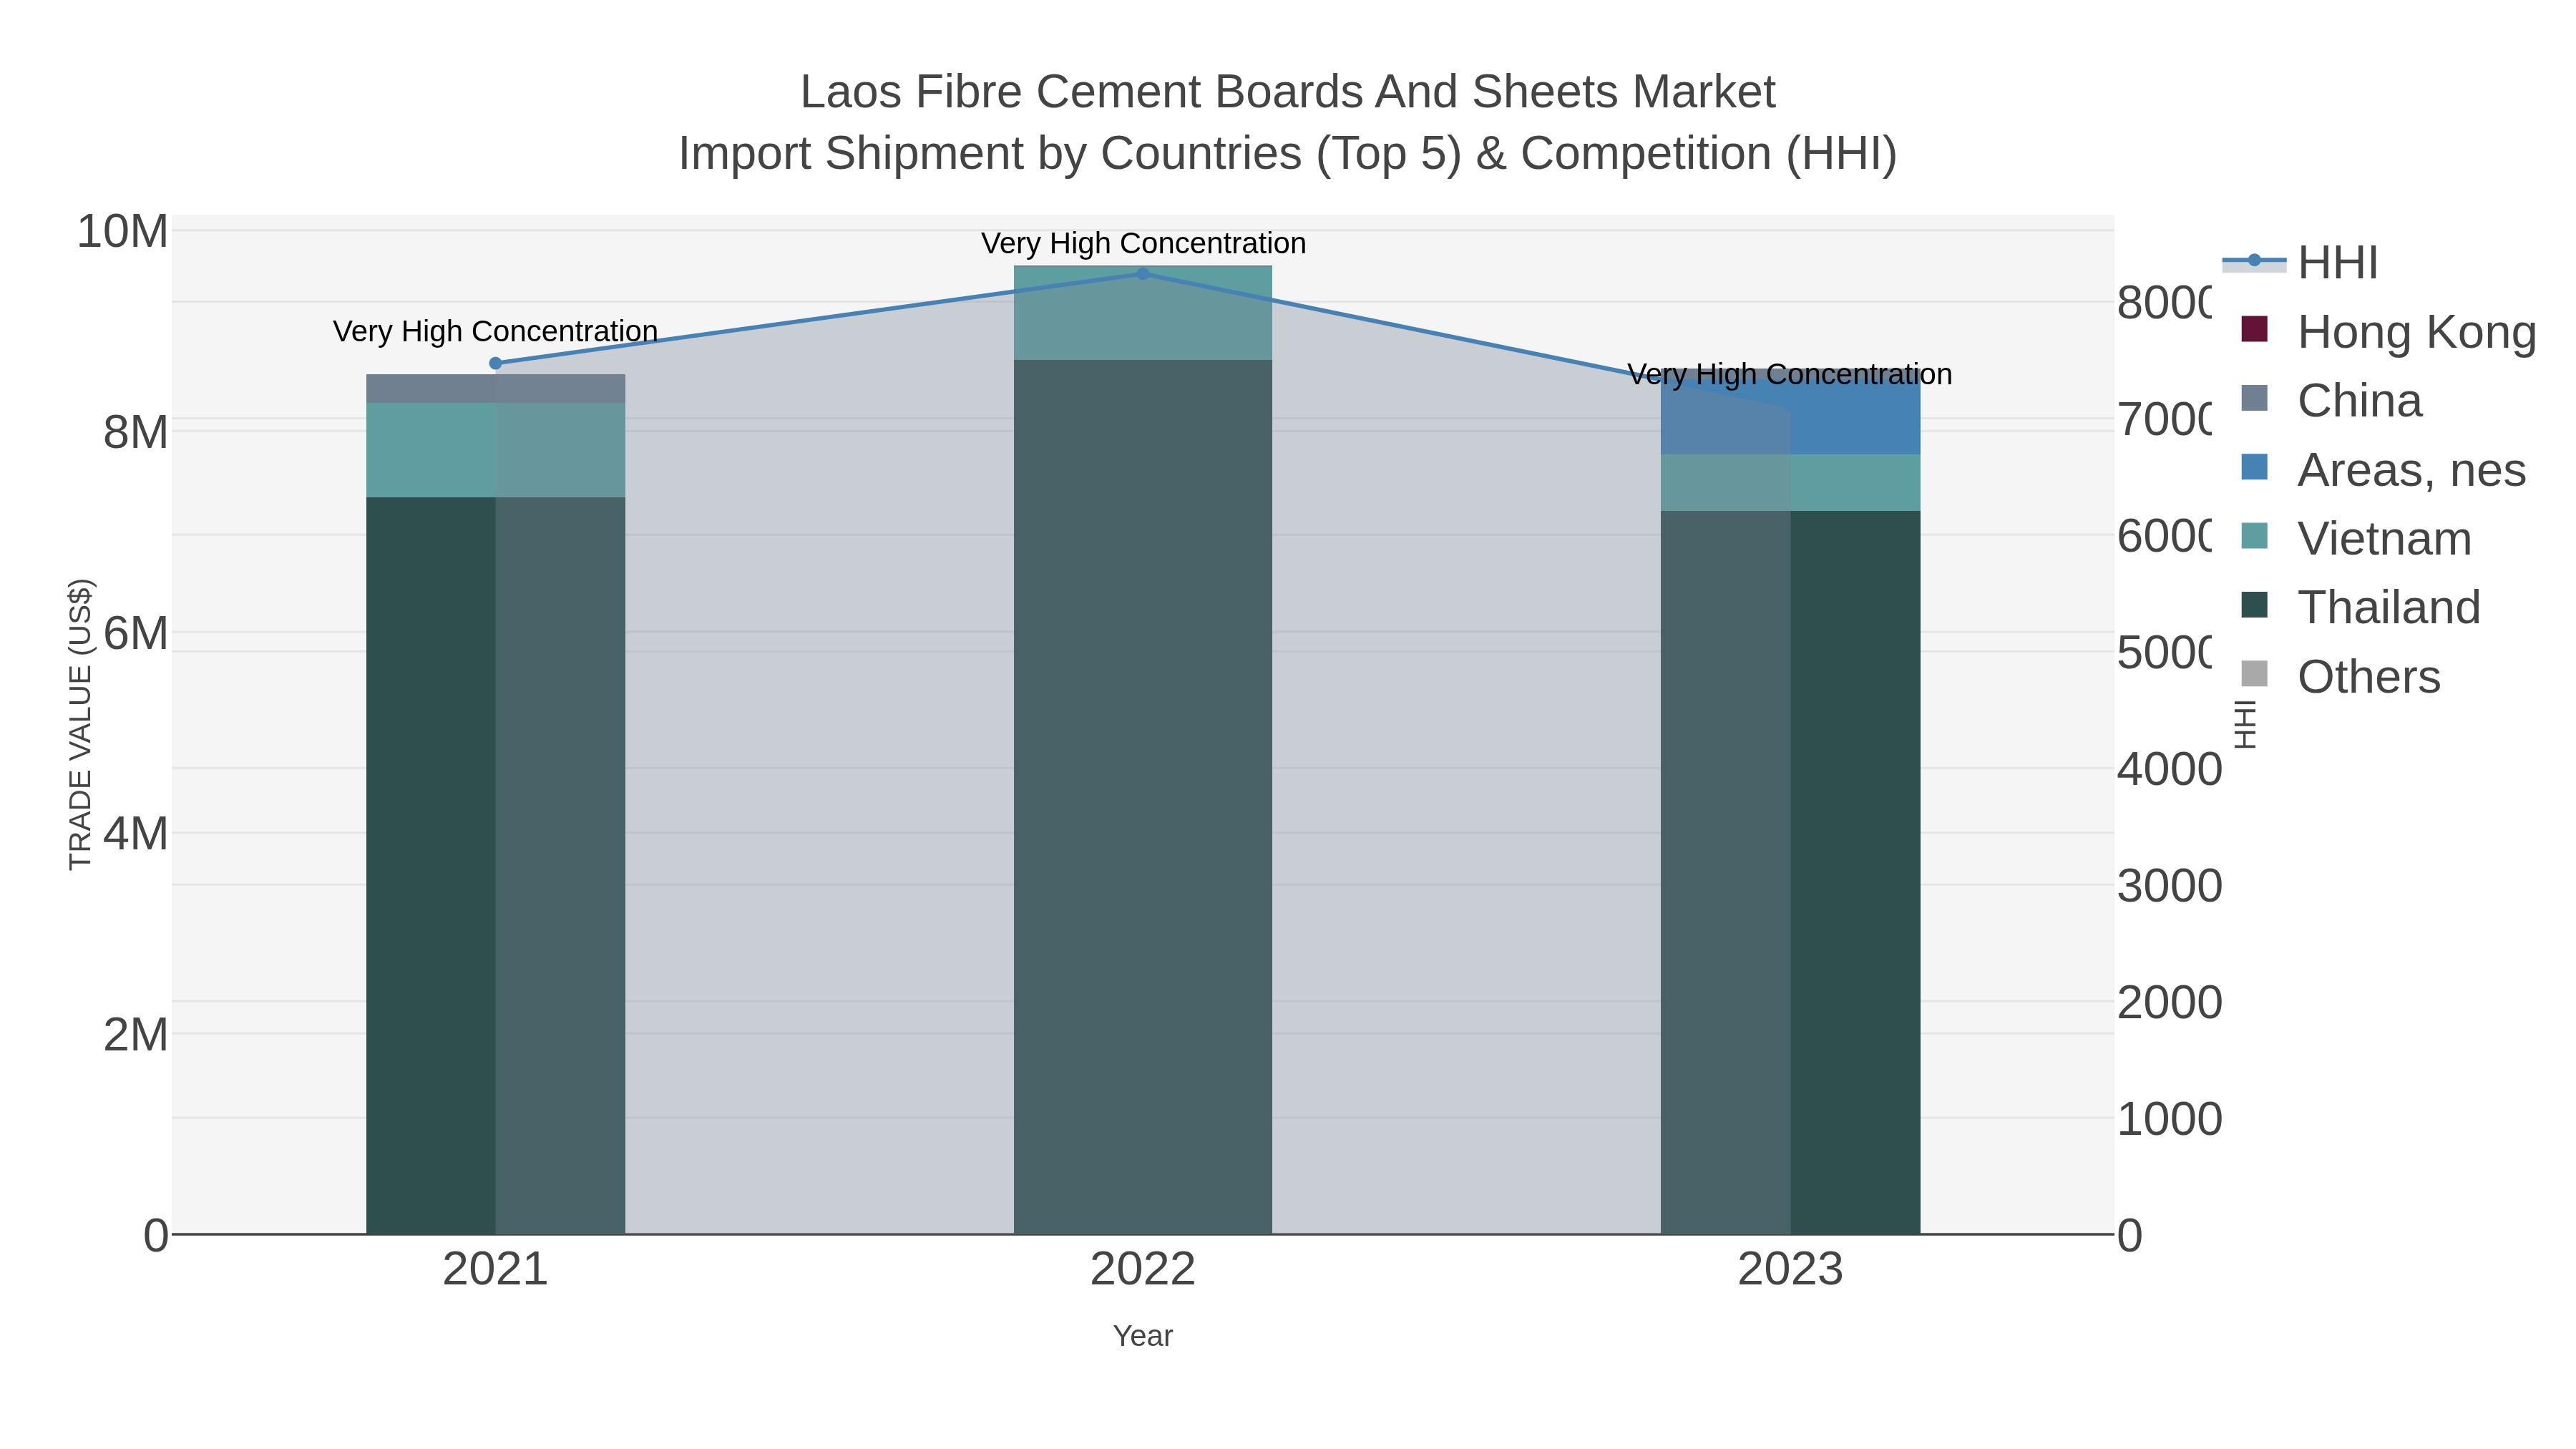Click the 4000 right axis tick label

[x=2169, y=770]
